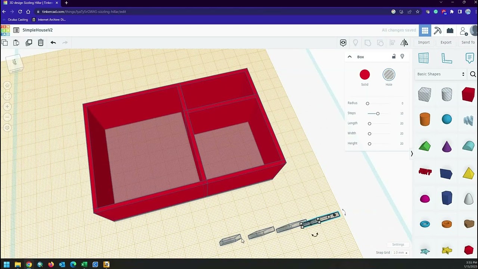Click the Group shapes icon
This screenshot has height=269, width=478.
pos(368,43)
